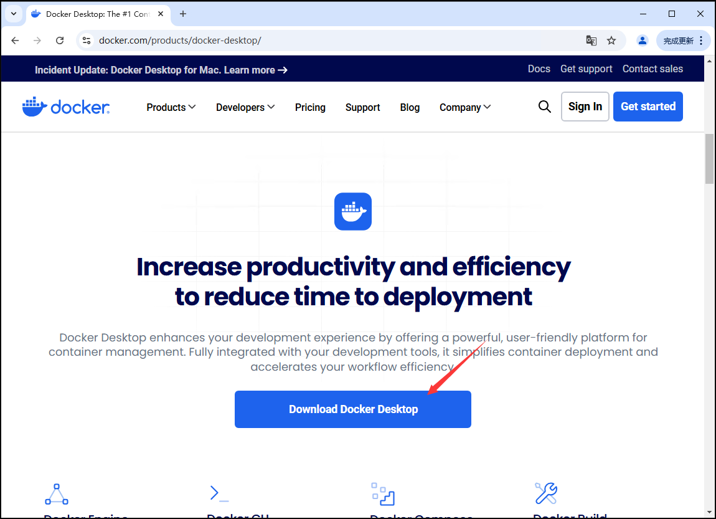Click the page vertical scrollbar thumb
This screenshot has height=519, width=716.
(709, 159)
